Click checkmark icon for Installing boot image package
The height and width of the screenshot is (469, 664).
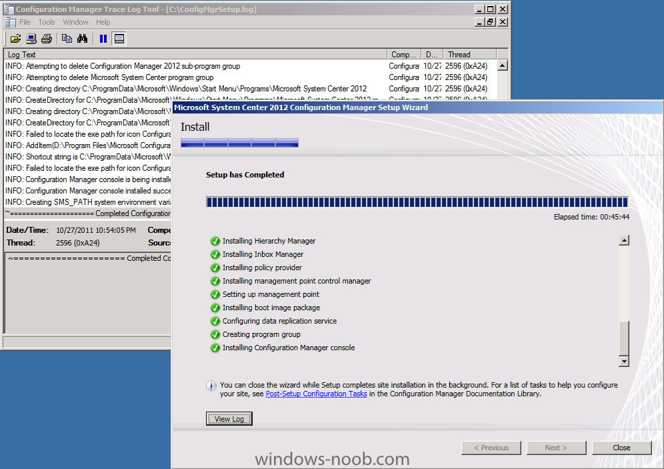coord(215,308)
